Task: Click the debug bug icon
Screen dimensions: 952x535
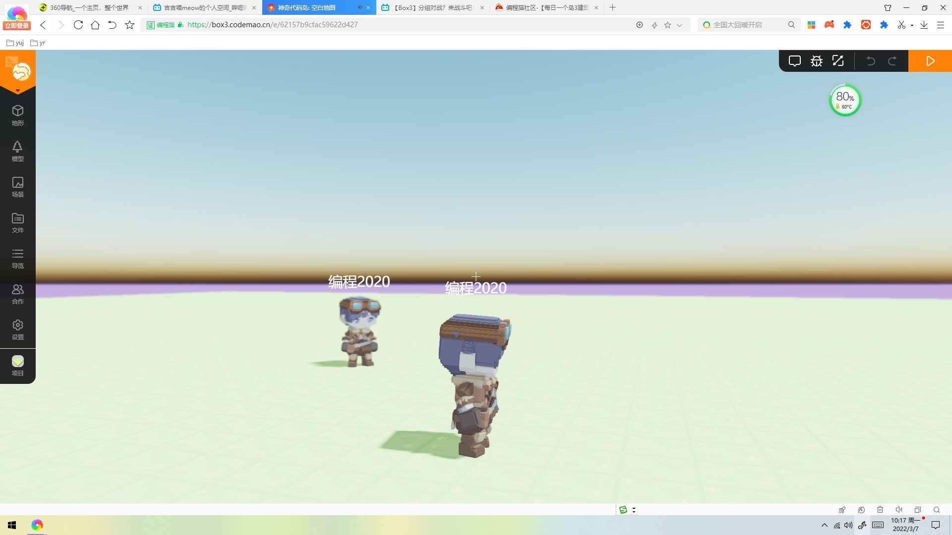Action: 817,61
